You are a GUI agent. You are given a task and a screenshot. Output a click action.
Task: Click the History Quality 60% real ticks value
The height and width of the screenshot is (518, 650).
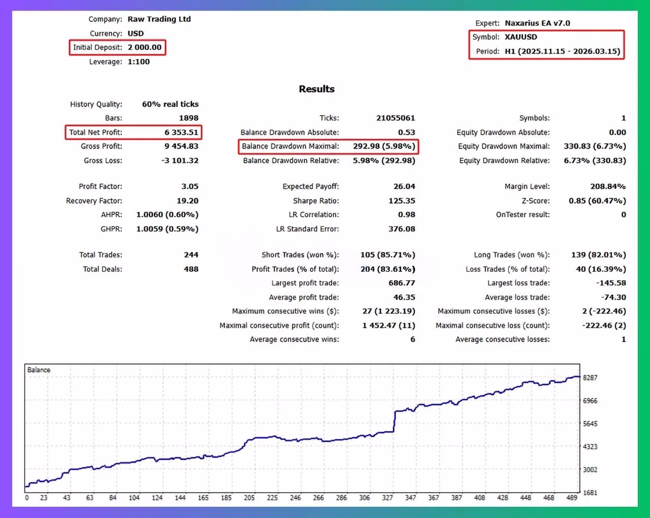170,104
